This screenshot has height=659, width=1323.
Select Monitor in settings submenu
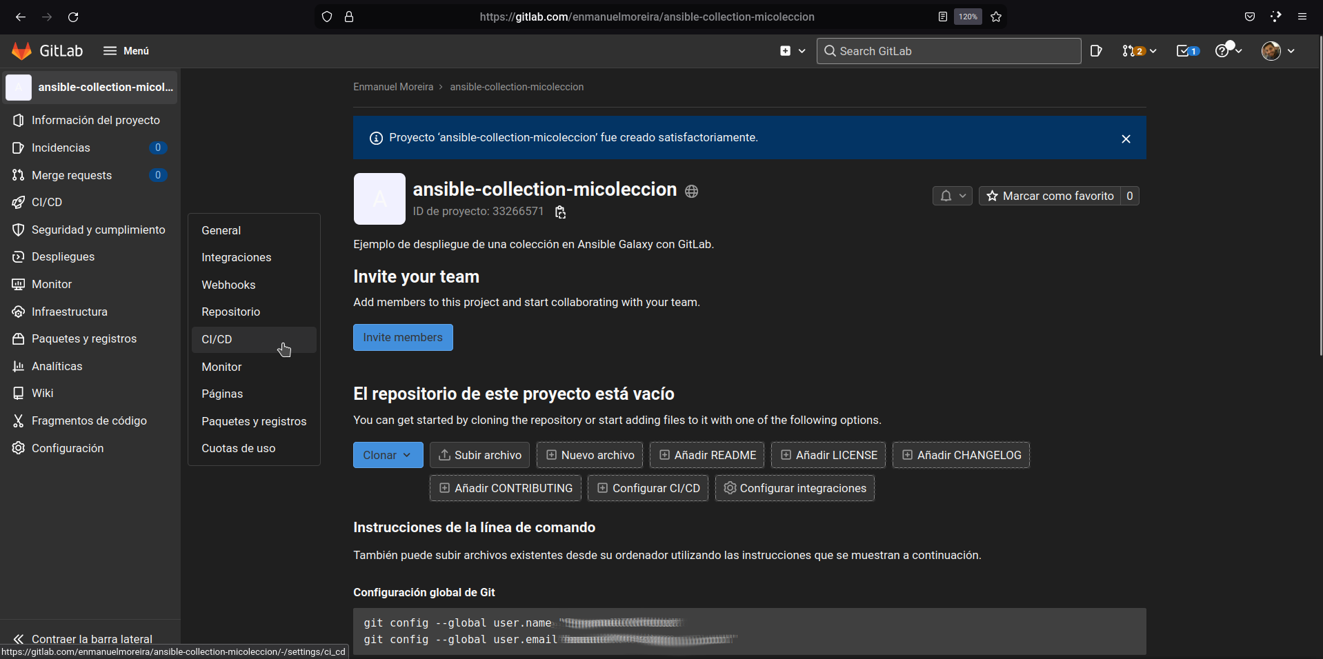coord(254,367)
